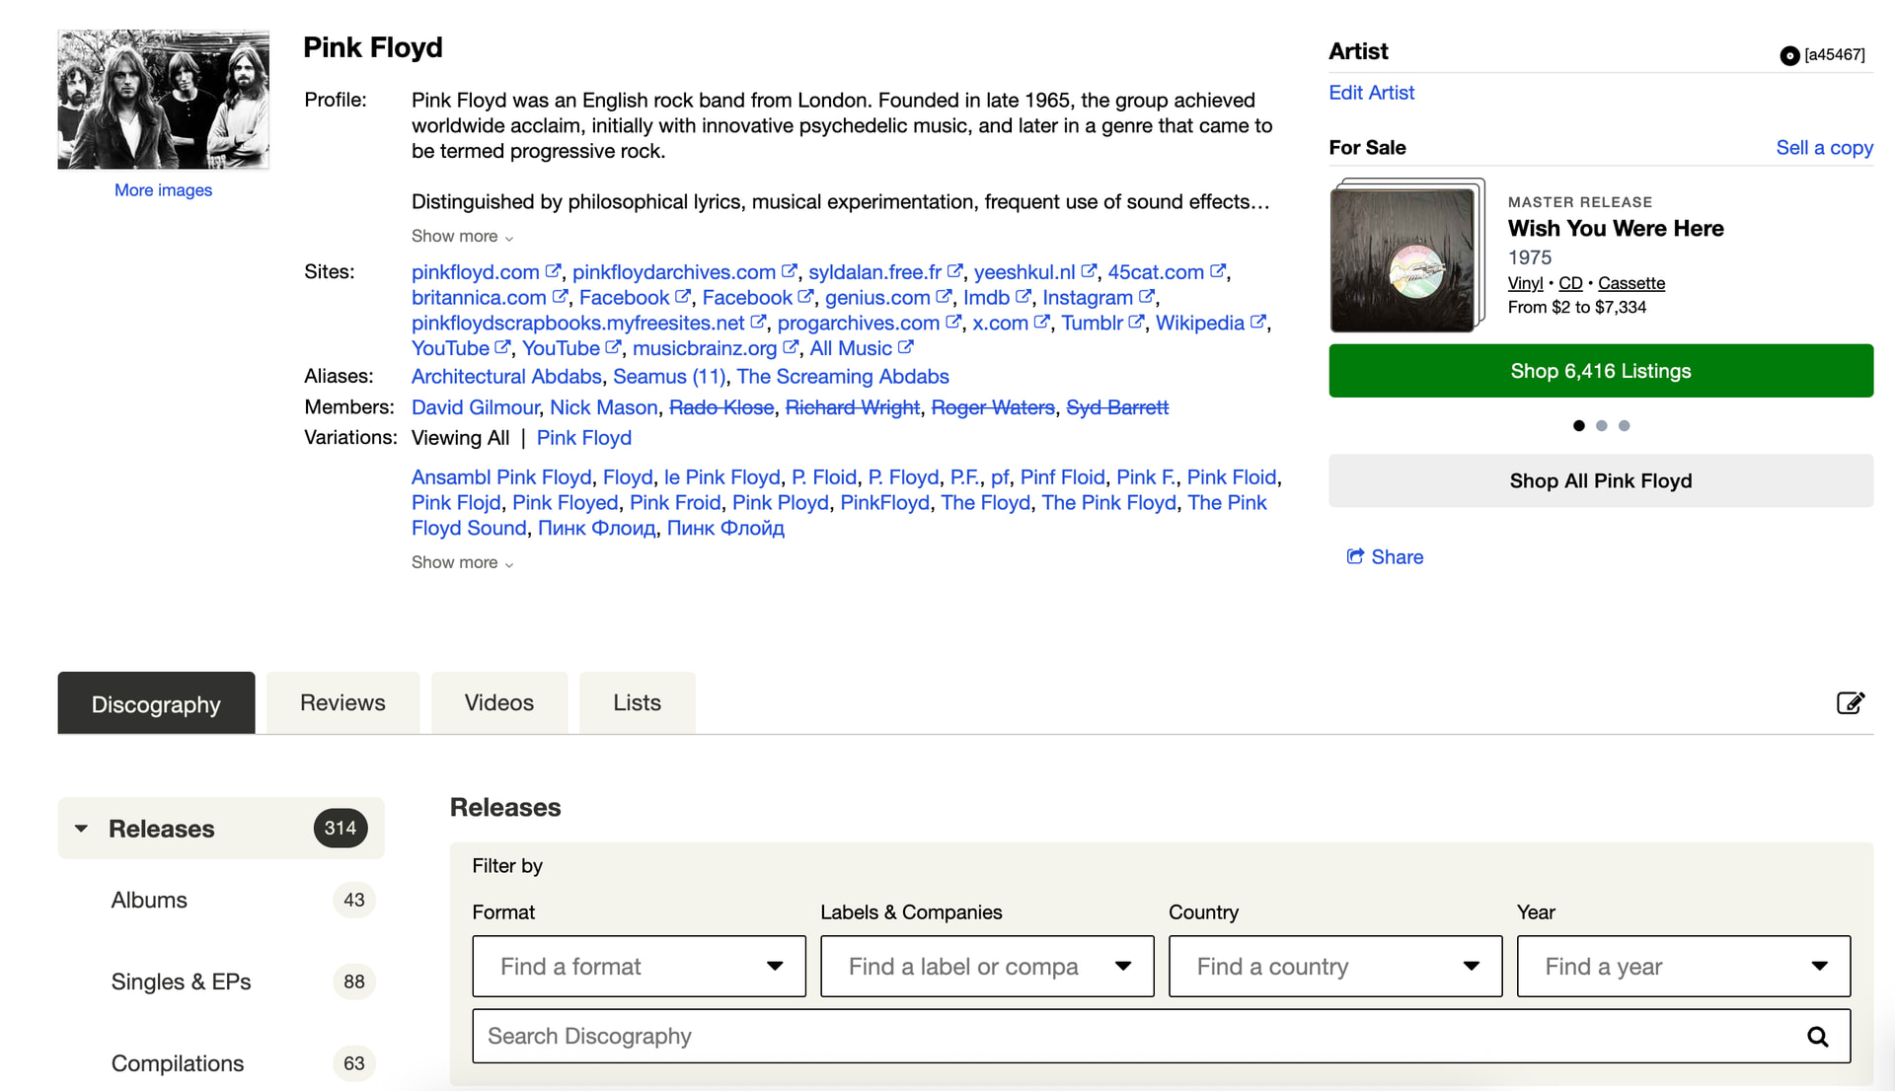Viewport: 1895px width, 1091px height.
Task: Click the Wish You Were Here album cover
Action: tap(1403, 258)
